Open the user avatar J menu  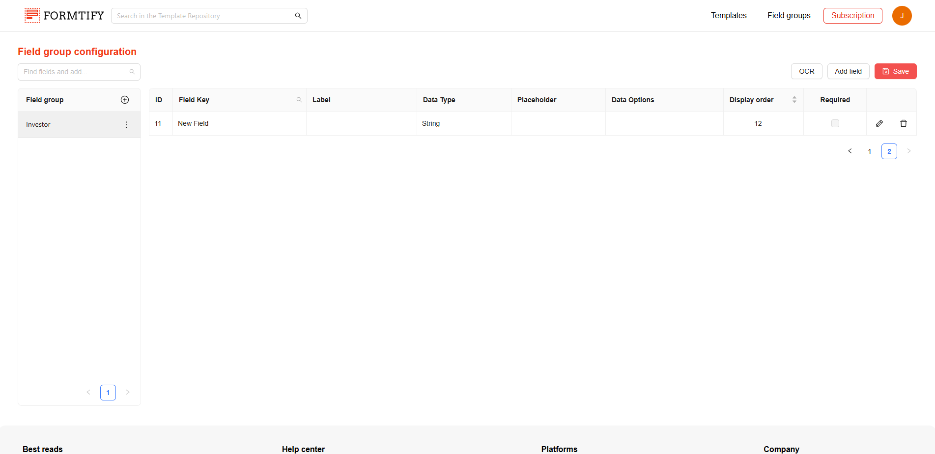tap(902, 16)
